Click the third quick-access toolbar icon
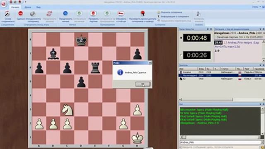Viewport: 265px width, 149px height. coord(19,2)
